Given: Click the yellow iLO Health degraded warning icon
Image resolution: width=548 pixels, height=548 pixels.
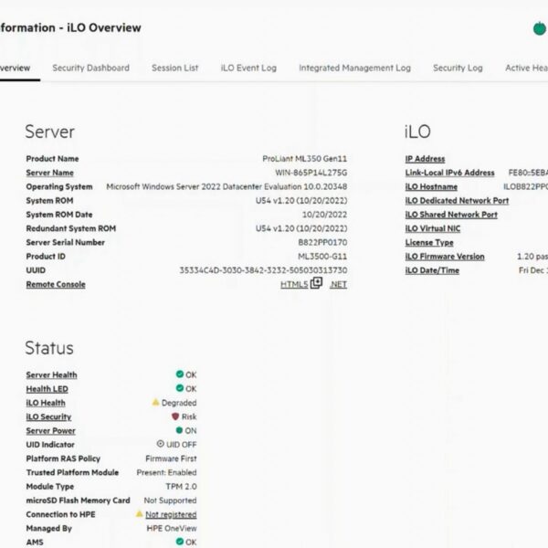Looking at the screenshot, I should pos(155,403).
